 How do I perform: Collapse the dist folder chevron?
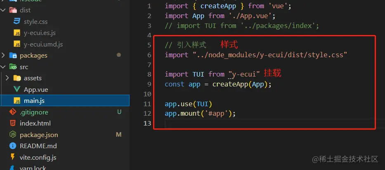pos(3,10)
